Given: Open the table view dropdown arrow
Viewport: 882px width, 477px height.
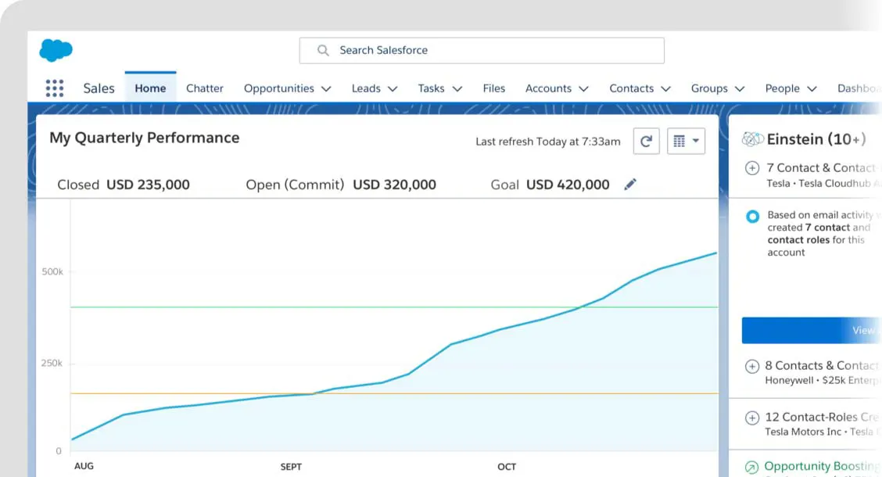Looking at the screenshot, I should tap(694, 141).
